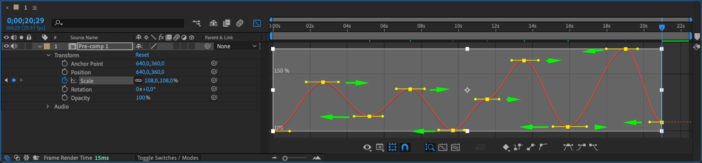Click the timeline zoom slider handle
Image resolution: width=702 pixels, height=163 pixels.
[x=285, y=158]
